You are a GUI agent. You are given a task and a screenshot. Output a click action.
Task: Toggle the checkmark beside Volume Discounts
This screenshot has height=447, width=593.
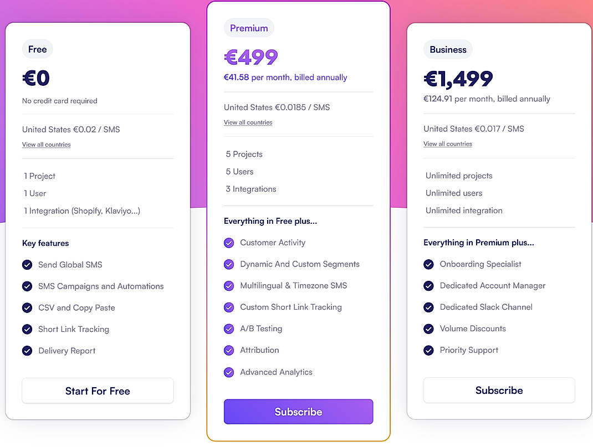[428, 328]
